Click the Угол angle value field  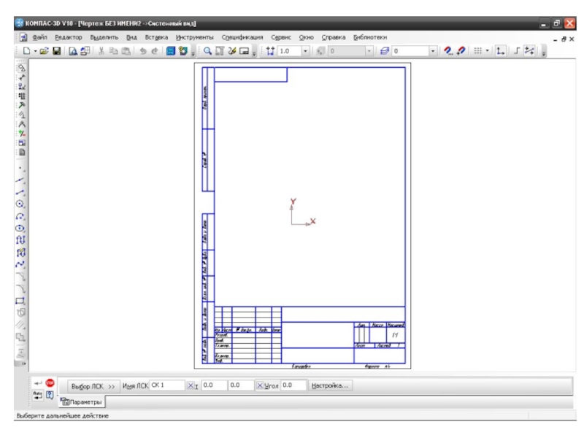(x=293, y=385)
